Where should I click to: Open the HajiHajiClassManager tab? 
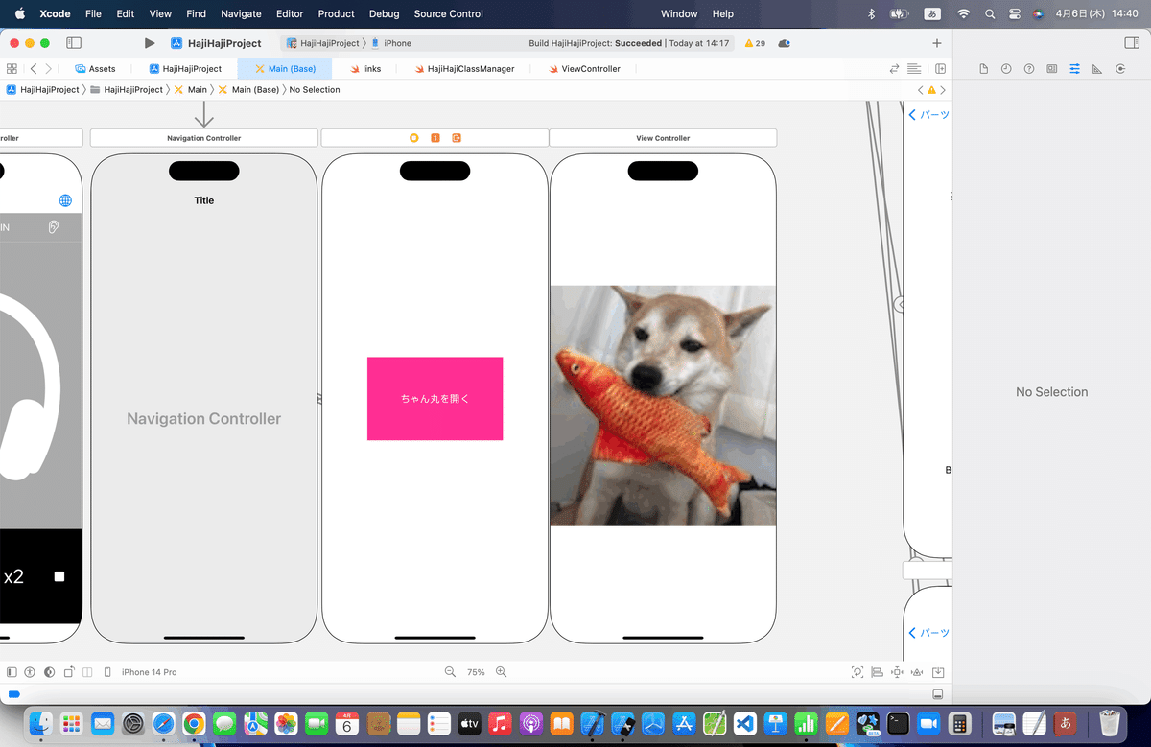(464, 69)
